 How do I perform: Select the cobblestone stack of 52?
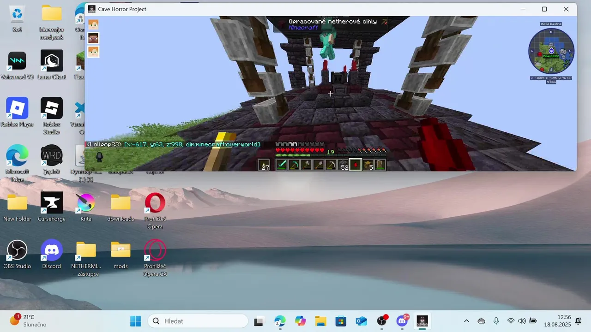343,165
